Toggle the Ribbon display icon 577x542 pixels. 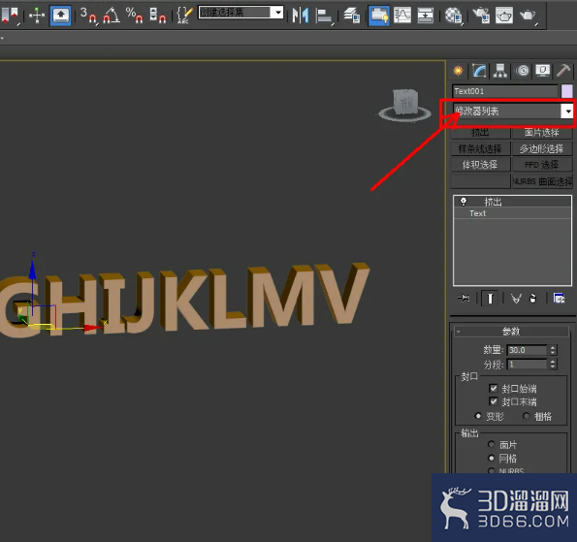[x=379, y=16]
